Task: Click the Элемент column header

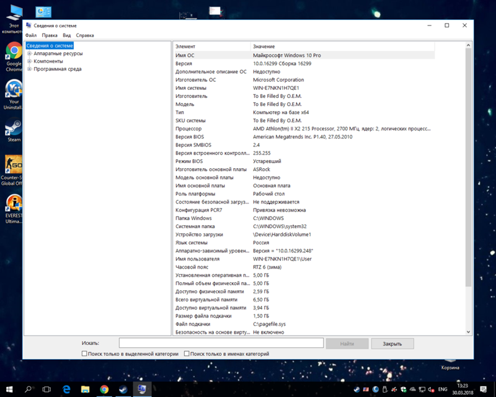Action: click(212, 47)
